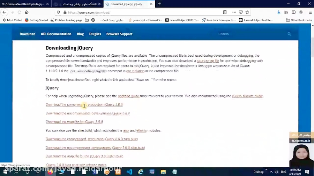Open 'Laravel 8 Ajax Post Re...' bookmark
This screenshot has width=314, height=176.
coord(256,20)
